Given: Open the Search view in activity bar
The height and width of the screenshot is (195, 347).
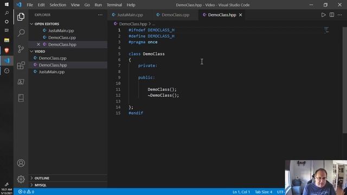Looking at the screenshot, I should tap(21, 33).
